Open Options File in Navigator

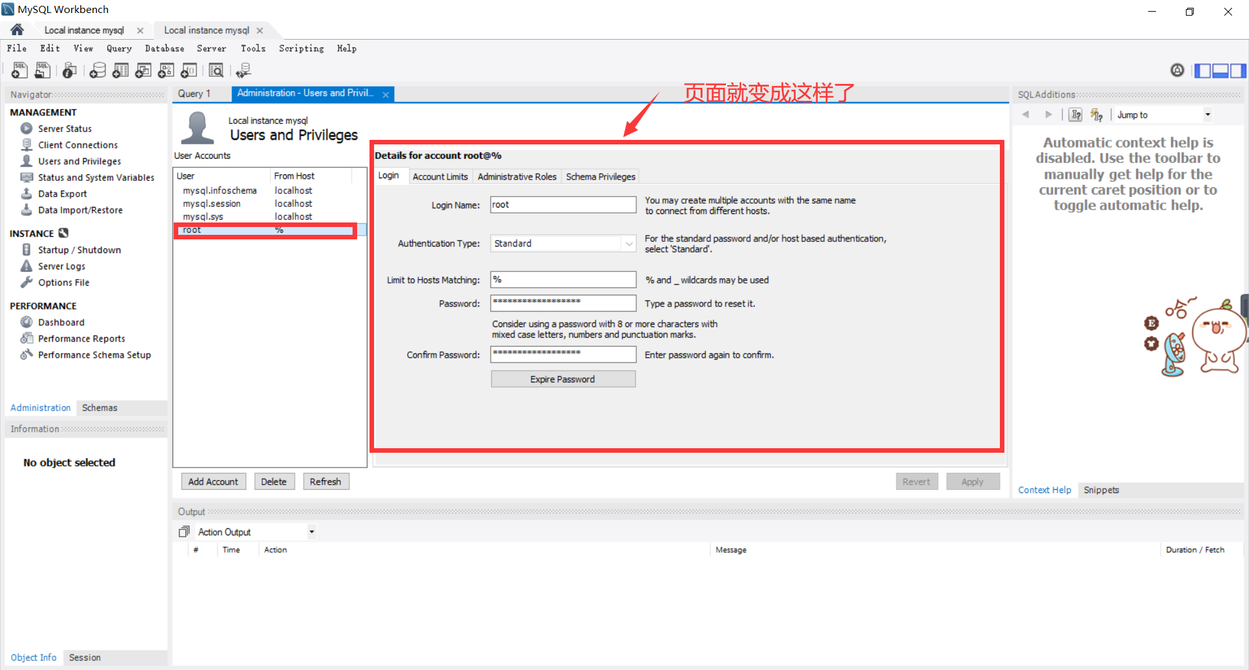(63, 282)
